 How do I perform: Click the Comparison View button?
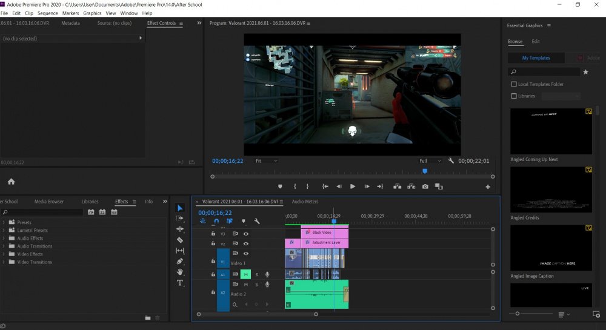coord(439,186)
